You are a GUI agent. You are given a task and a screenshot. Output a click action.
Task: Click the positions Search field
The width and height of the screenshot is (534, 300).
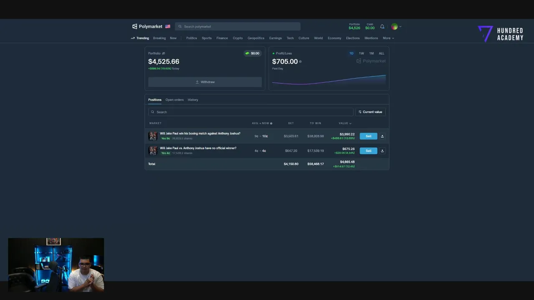[250, 112]
